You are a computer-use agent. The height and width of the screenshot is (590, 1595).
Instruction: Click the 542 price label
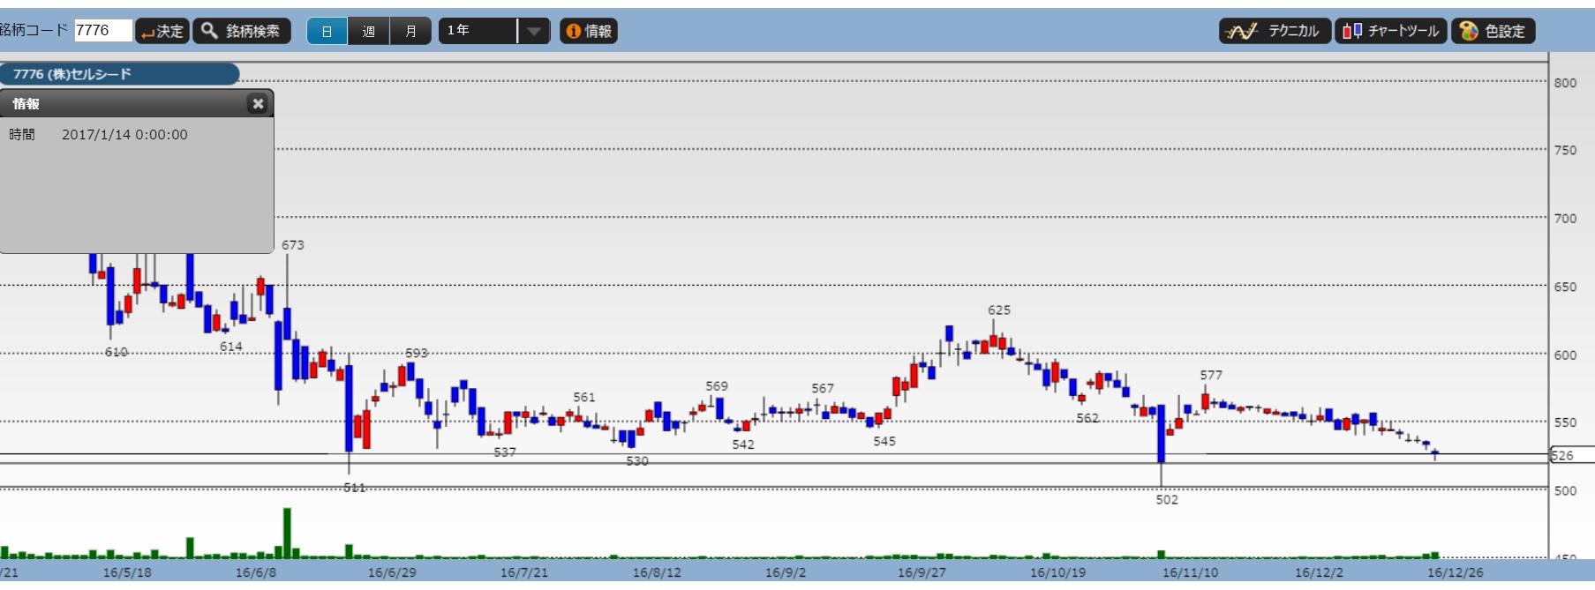tap(743, 445)
